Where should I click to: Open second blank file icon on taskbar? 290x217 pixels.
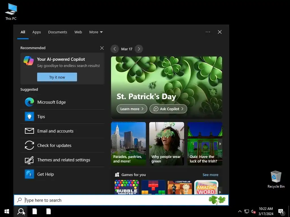click(x=49, y=211)
